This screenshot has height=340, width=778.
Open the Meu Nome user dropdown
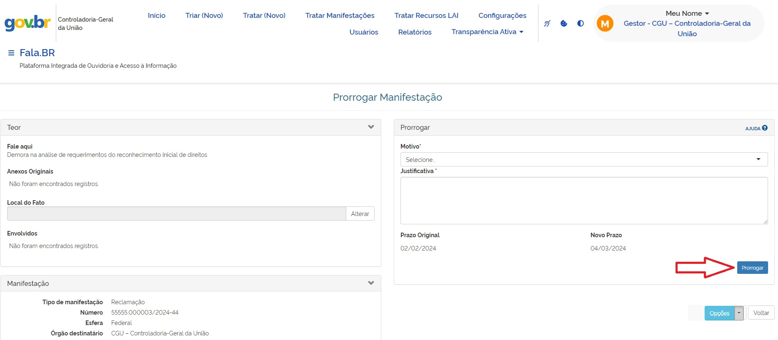[687, 14]
